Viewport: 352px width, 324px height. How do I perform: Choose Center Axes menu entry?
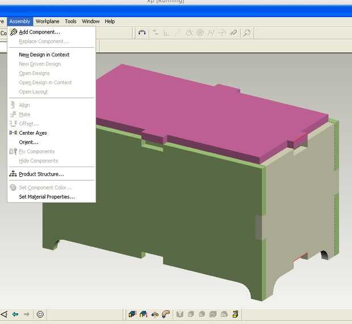click(52, 133)
